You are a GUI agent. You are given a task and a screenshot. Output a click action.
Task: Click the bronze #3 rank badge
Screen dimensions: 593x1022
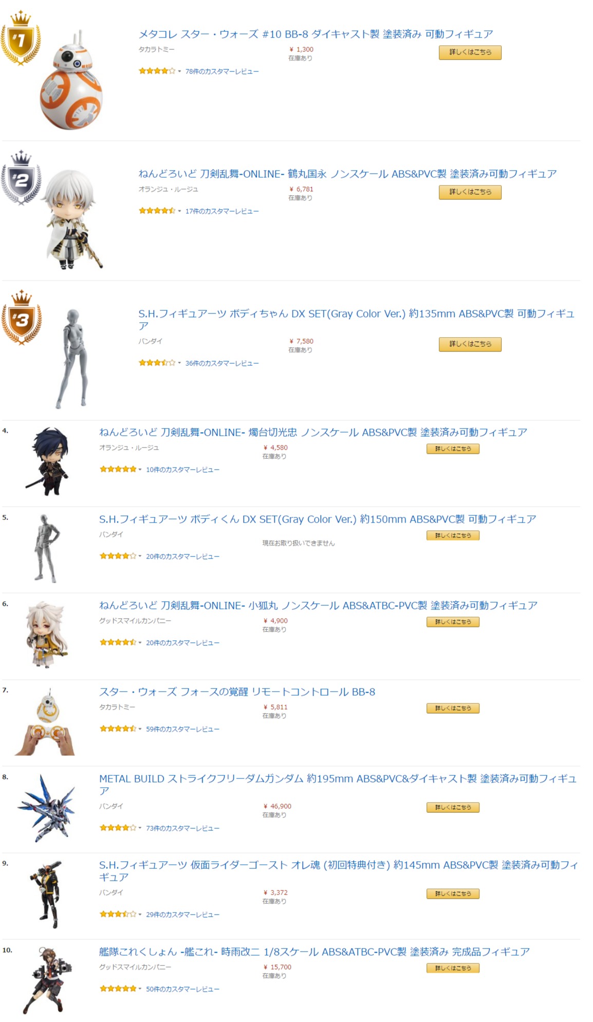pyautogui.click(x=21, y=318)
